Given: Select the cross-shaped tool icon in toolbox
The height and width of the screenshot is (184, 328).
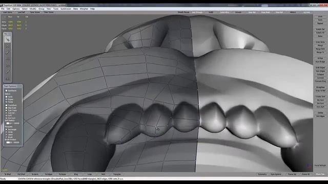Looking at the screenshot, I should pos(8,46).
